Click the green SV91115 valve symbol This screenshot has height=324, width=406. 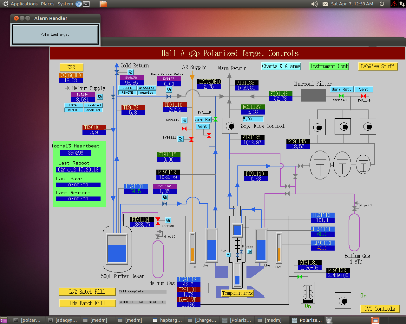click(215, 119)
